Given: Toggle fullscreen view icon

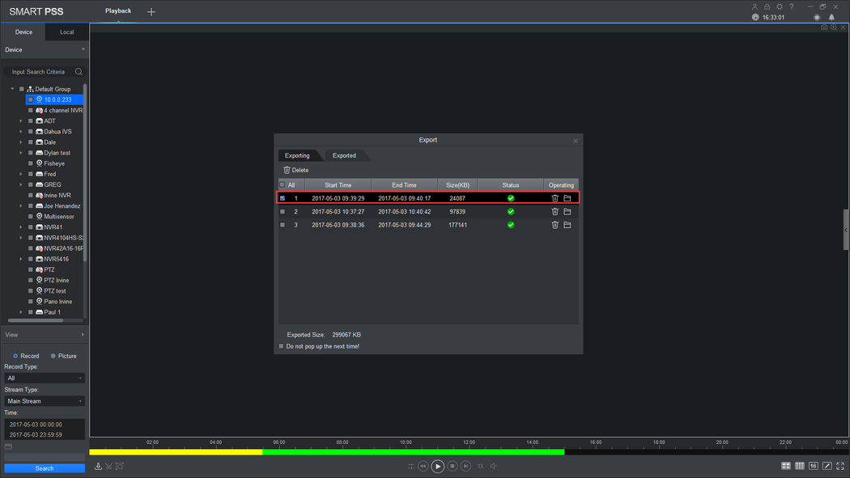Looking at the screenshot, I should coord(840,466).
